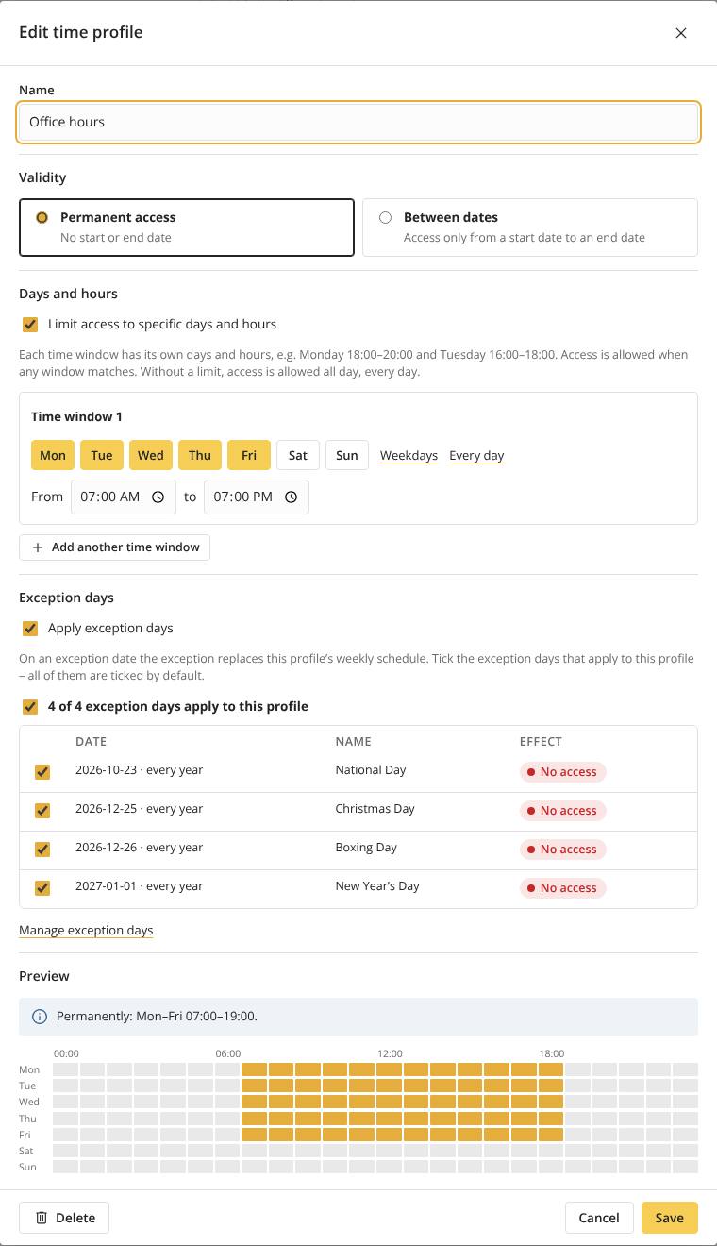
Task: Click the EFFECT column header
Action: [x=541, y=742]
